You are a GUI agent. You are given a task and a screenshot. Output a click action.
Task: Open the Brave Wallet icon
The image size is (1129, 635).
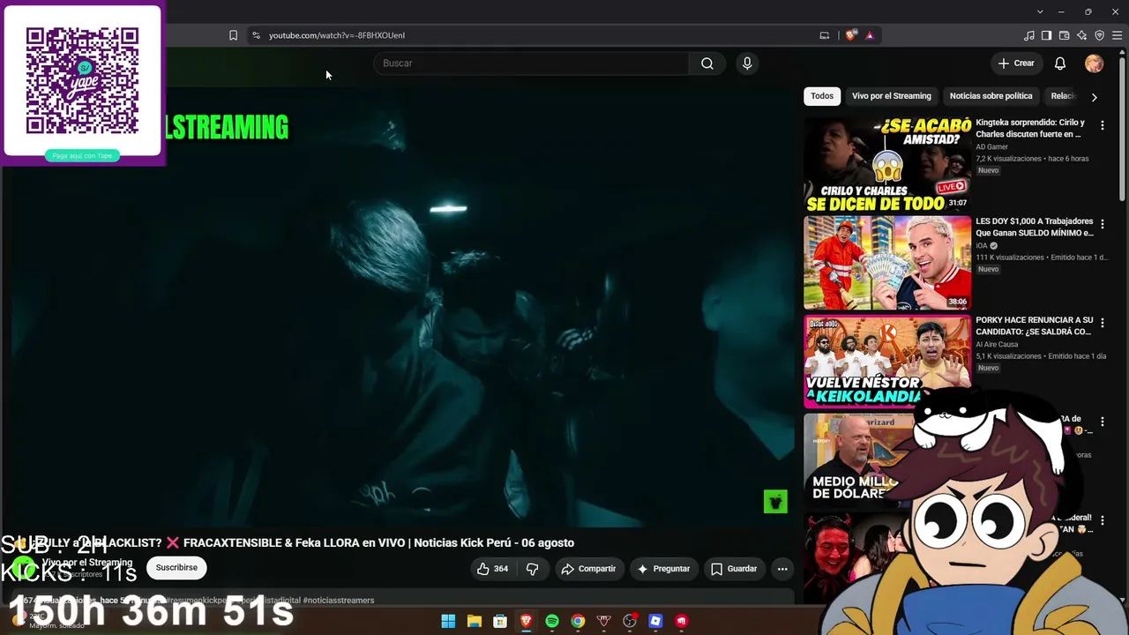click(1065, 35)
